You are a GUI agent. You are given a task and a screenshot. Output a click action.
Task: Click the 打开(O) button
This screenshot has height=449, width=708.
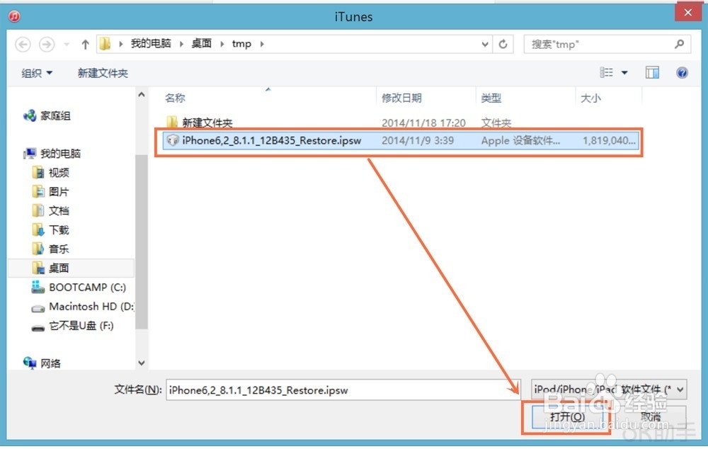(x=567, y=417)
